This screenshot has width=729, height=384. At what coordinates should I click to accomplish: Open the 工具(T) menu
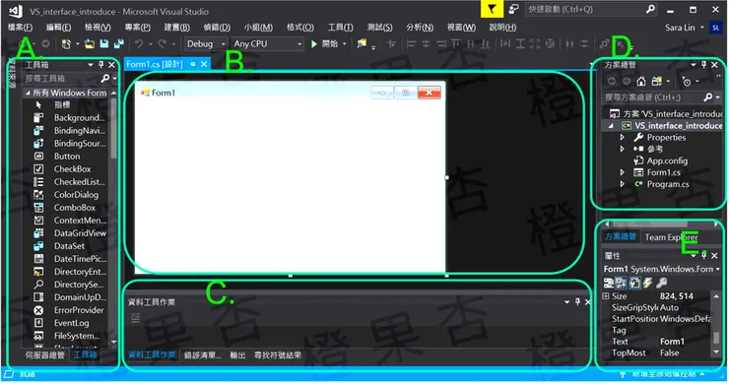[x=340, y=28]
